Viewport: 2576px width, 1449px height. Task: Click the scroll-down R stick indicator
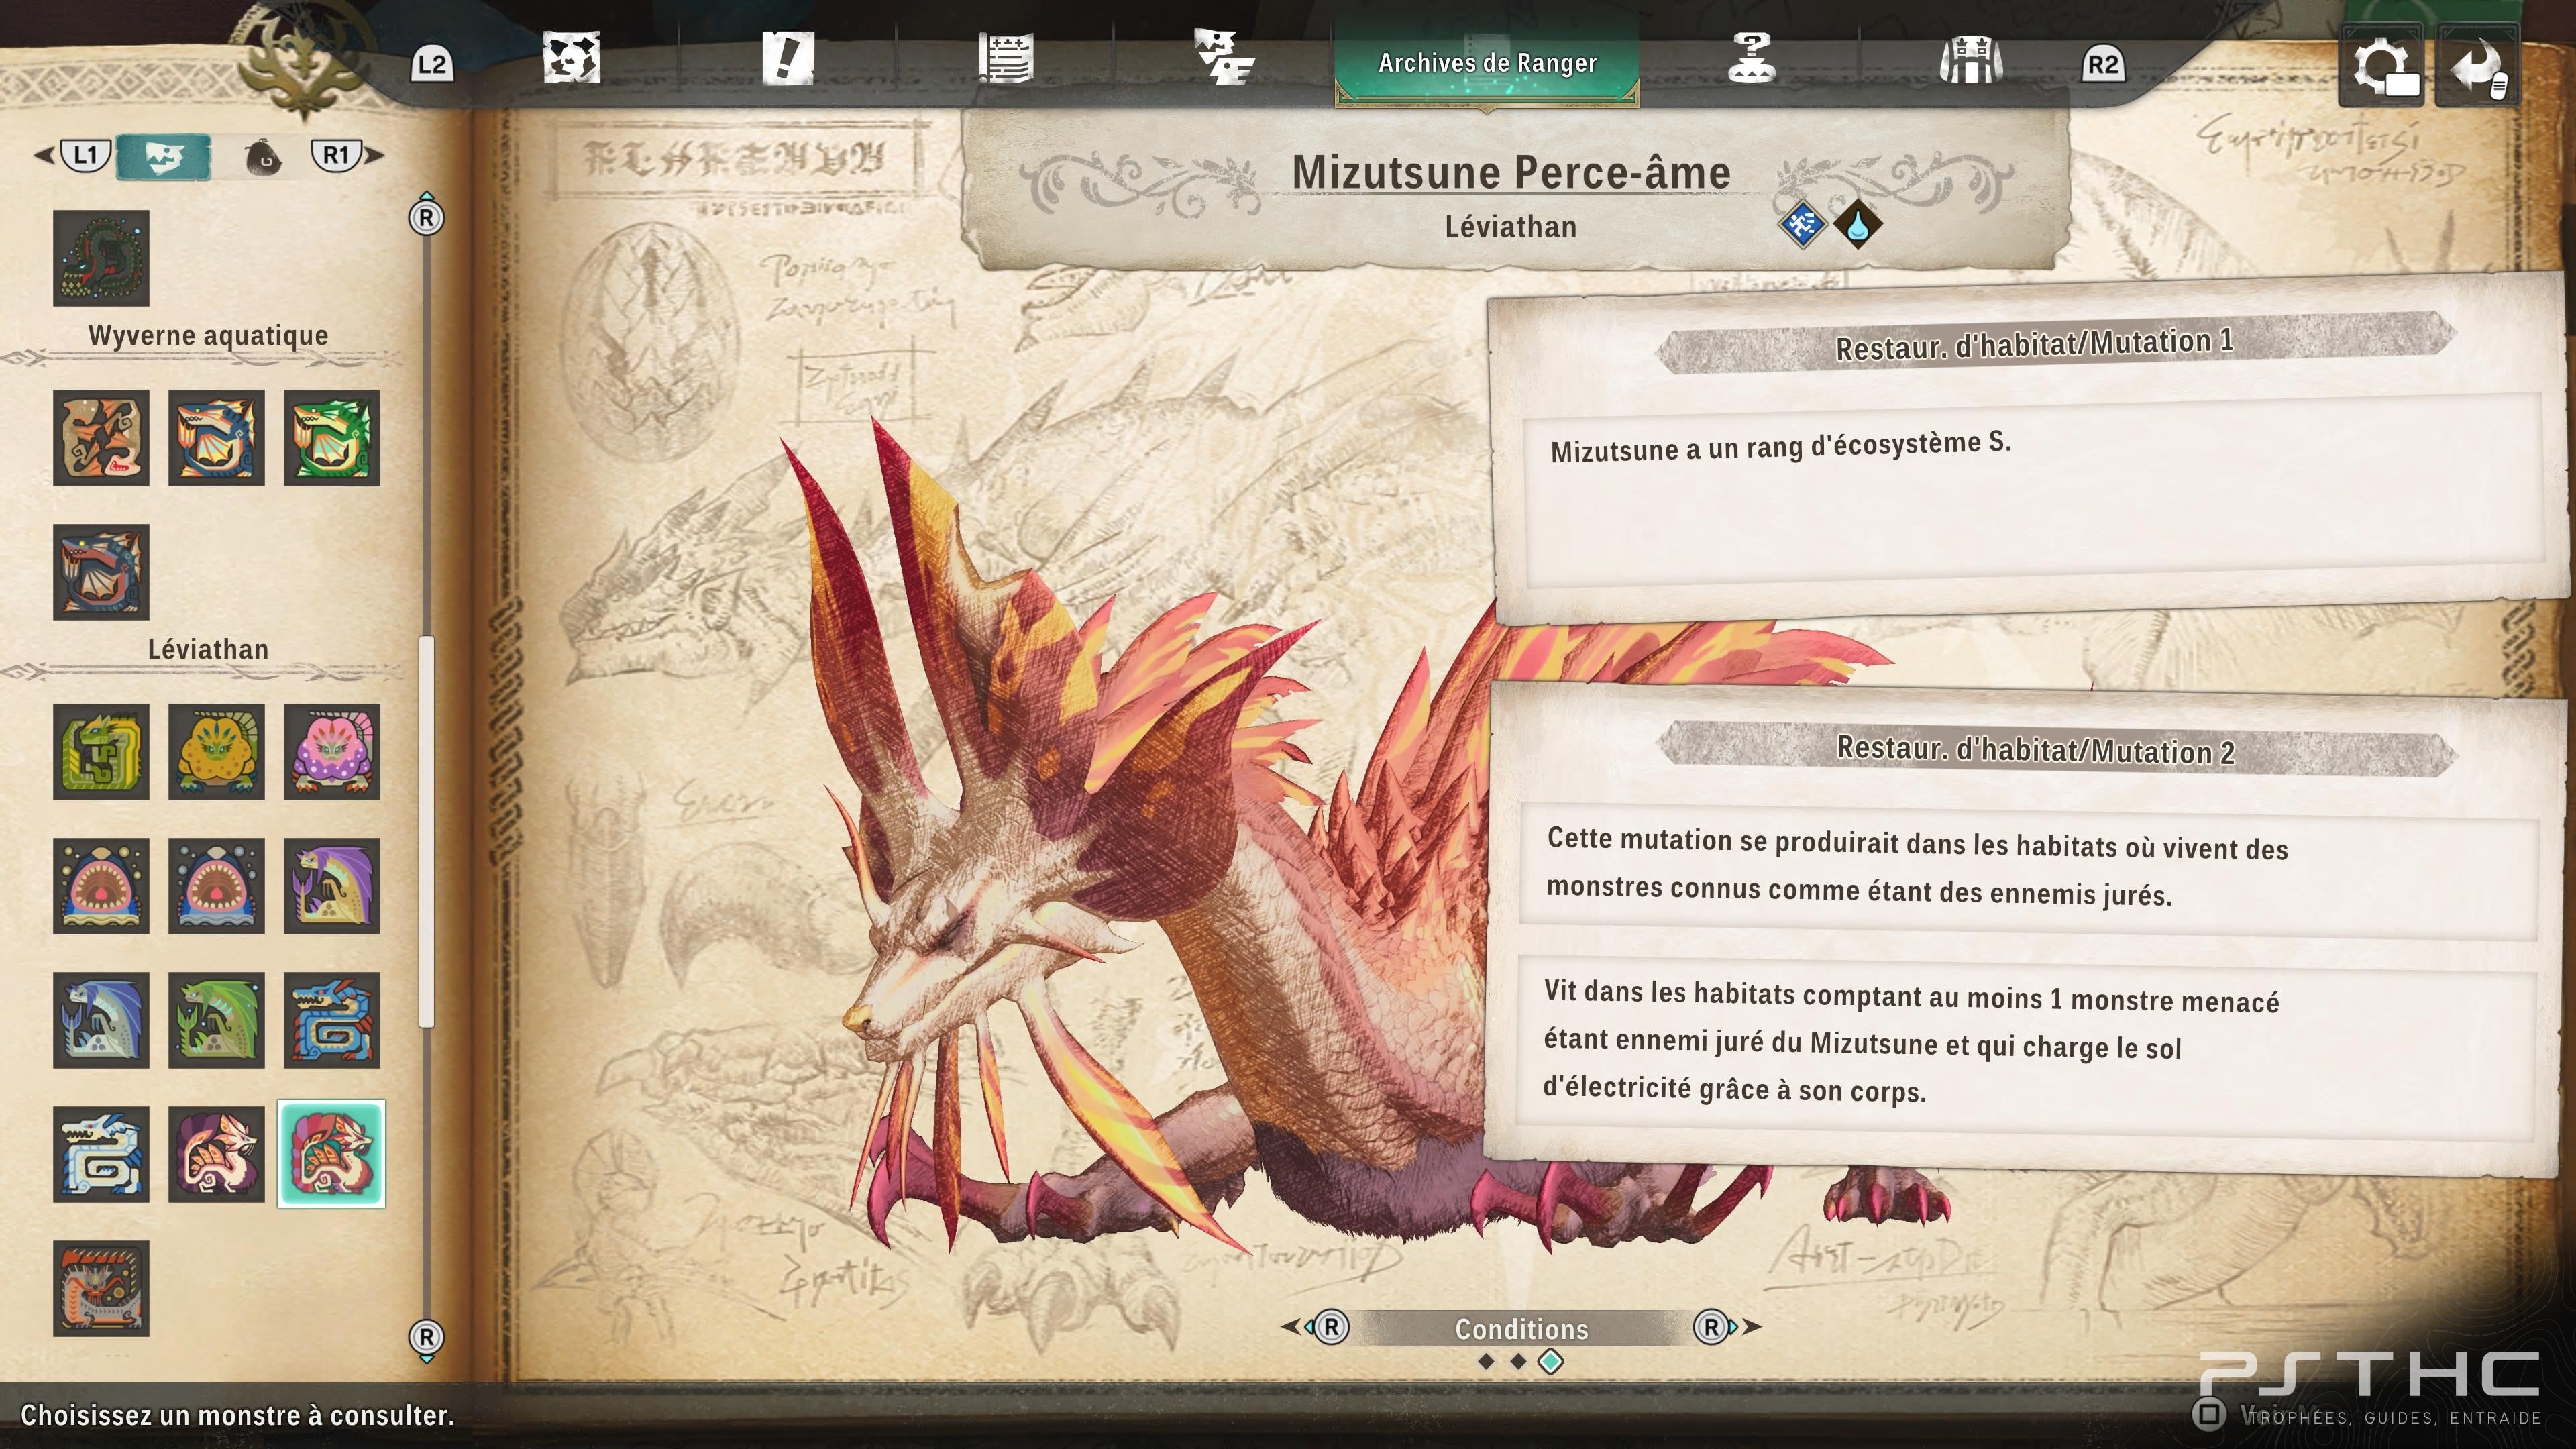(x=426, y=1339)
